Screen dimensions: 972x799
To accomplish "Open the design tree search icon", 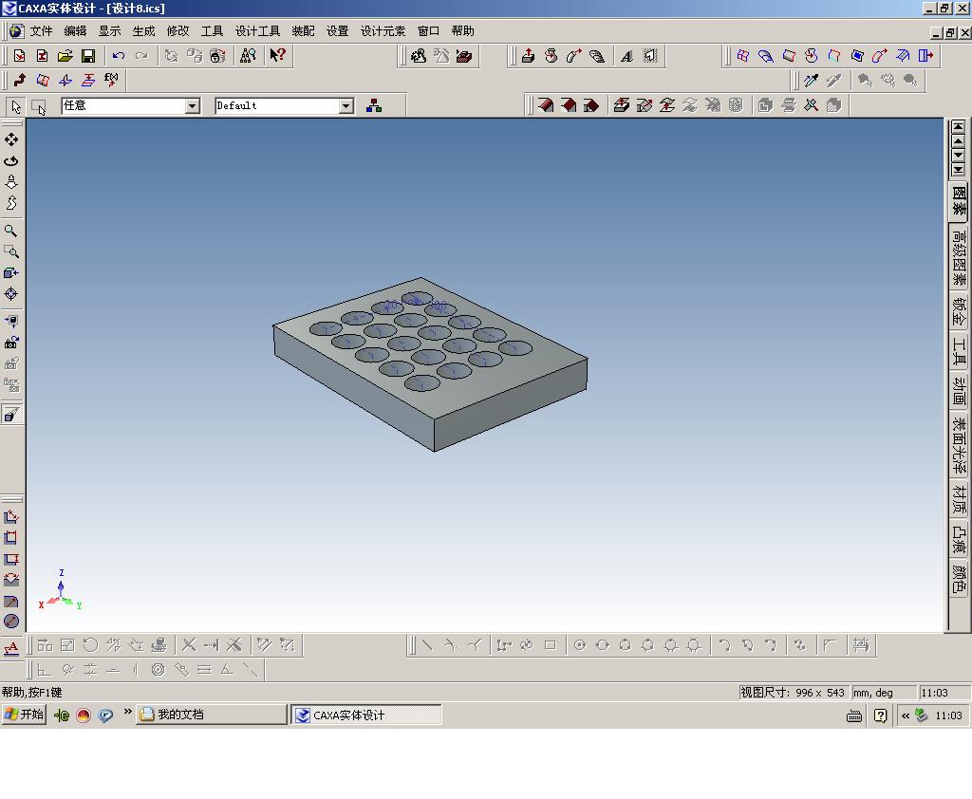I will tap(248, 56).
